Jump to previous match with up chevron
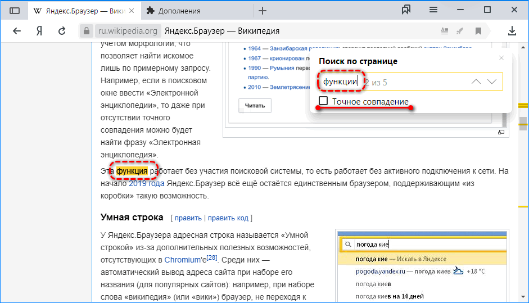 click(476, 82)
